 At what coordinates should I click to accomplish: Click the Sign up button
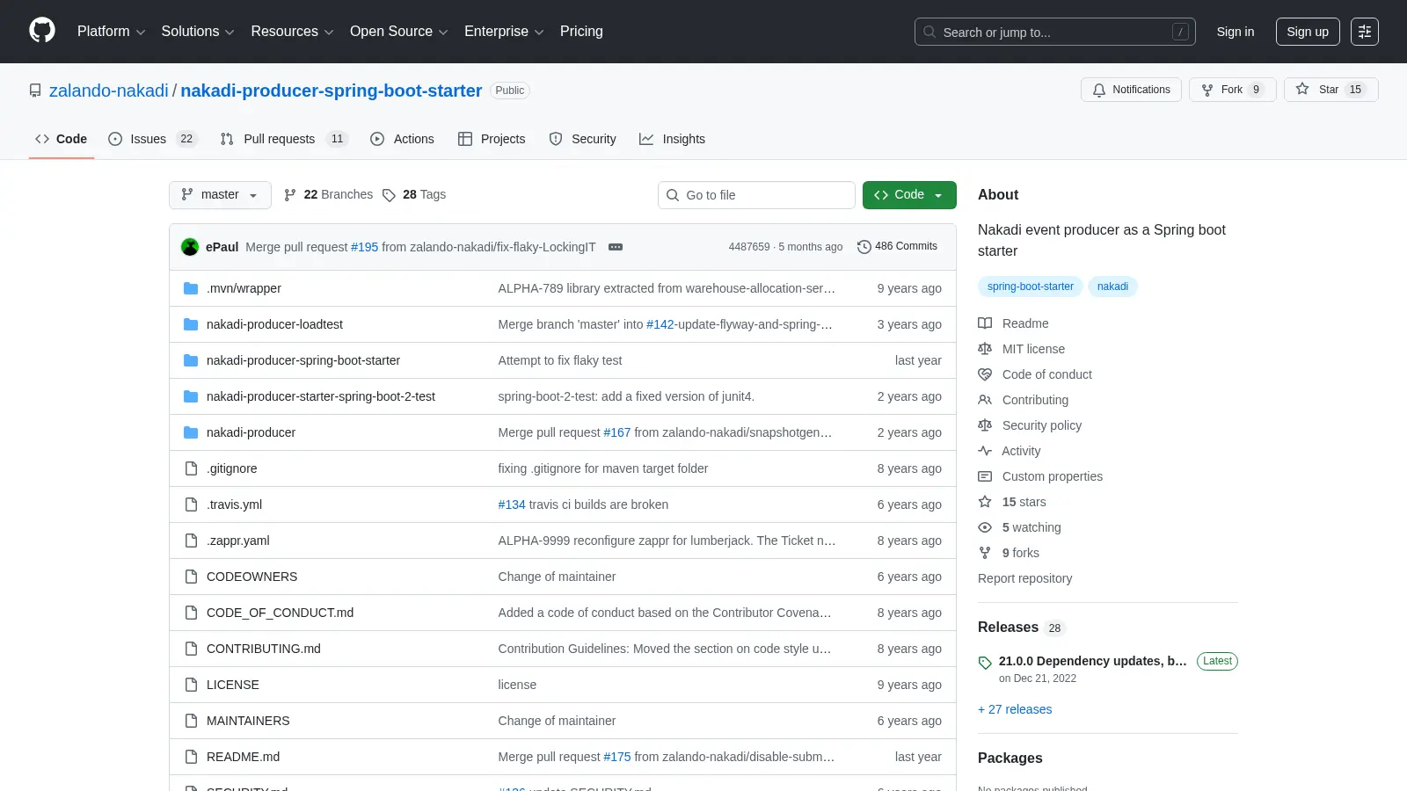click(x=1308, y=32)
